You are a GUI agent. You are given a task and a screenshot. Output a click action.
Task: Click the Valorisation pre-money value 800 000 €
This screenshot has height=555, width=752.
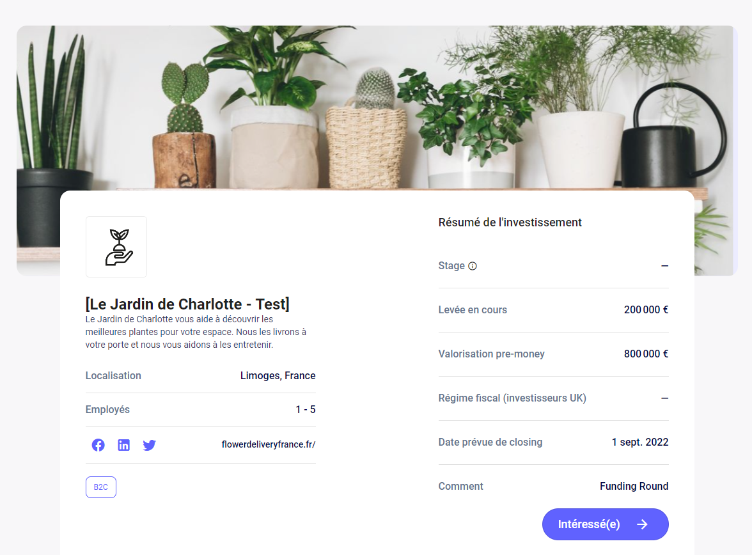point(646,354)
